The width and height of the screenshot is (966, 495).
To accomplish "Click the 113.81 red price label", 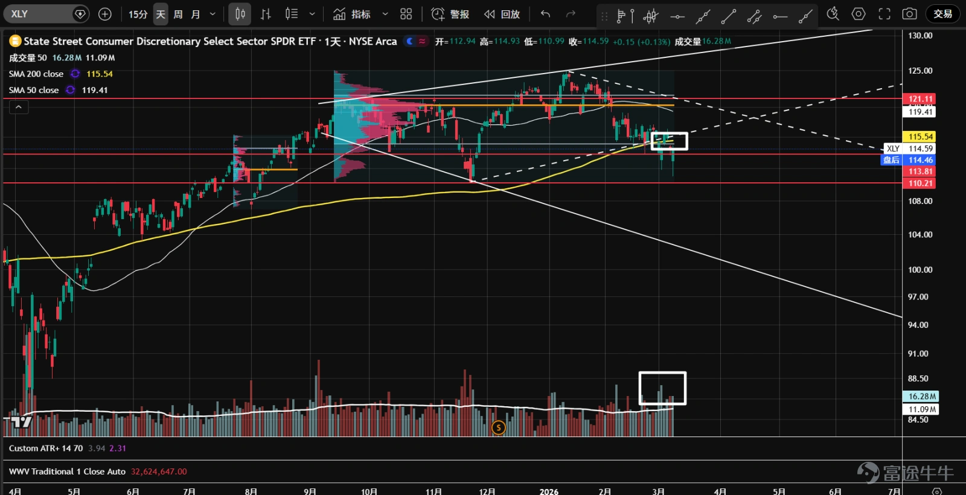I will click(x=920, y=171).
